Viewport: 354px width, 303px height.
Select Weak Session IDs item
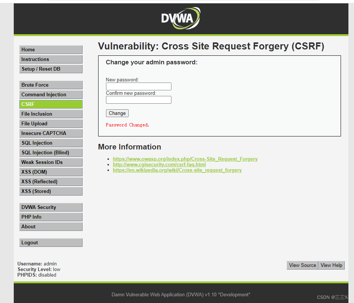[x=51, y=162]
